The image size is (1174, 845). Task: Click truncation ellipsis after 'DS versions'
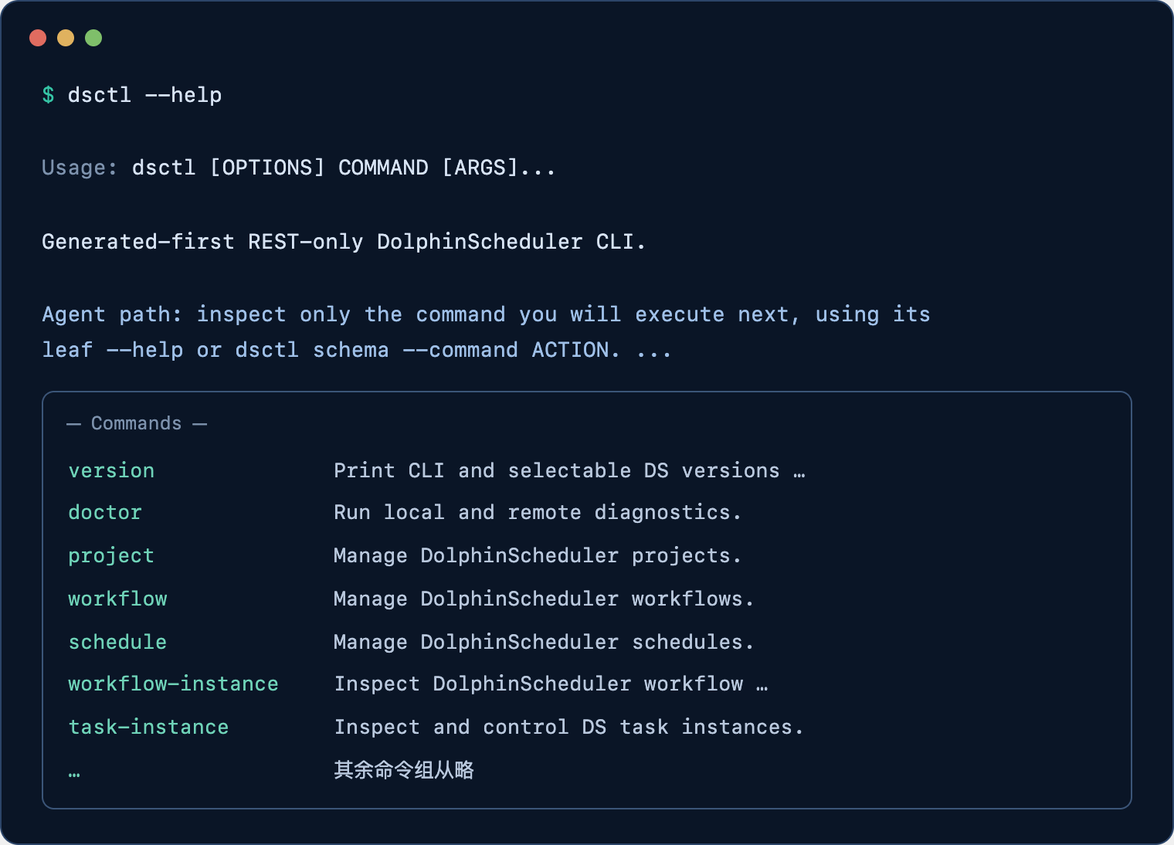click(799, 473)
